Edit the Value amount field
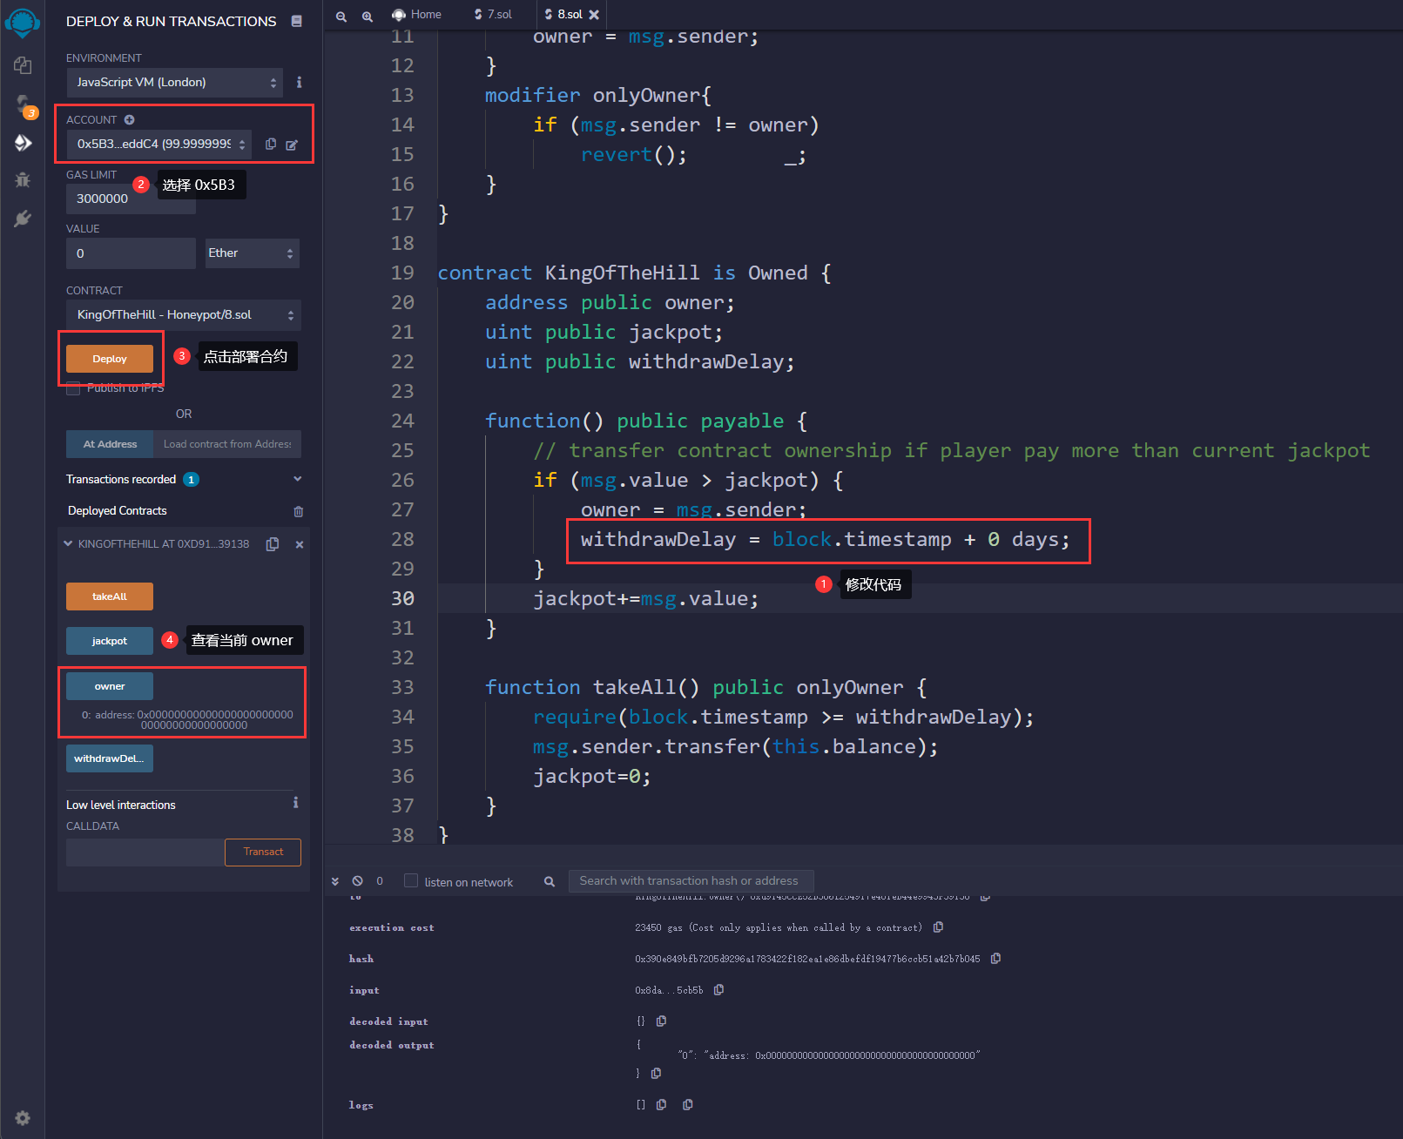 [x=131, y=253]
